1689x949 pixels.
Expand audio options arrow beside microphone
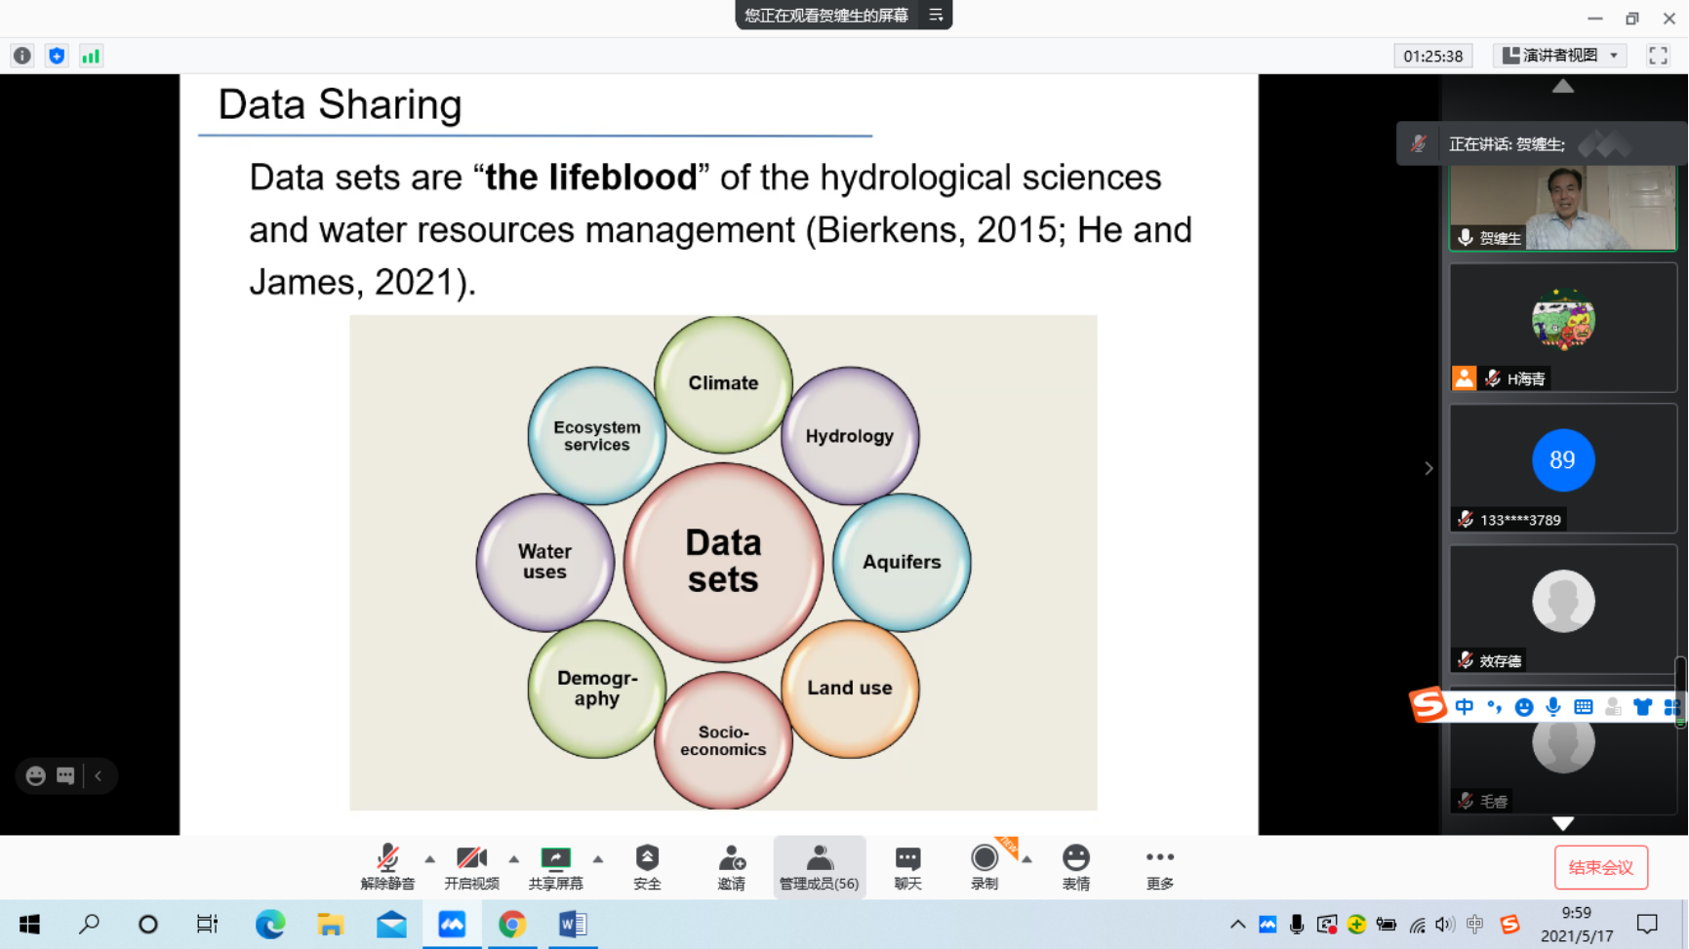click(x=429, y=859)
